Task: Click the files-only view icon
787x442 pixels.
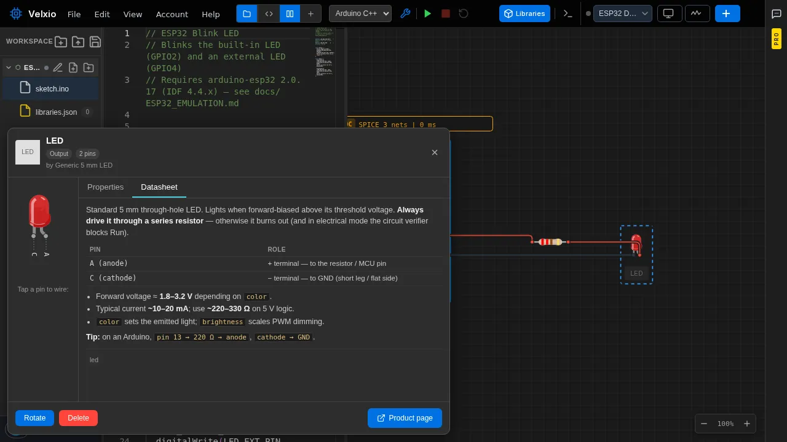Action: (247, 14)
